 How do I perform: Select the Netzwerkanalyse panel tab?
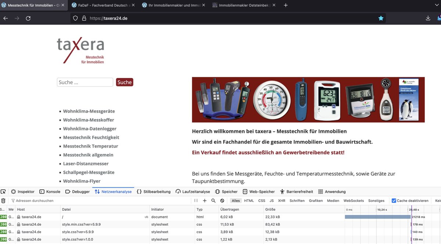113,192
